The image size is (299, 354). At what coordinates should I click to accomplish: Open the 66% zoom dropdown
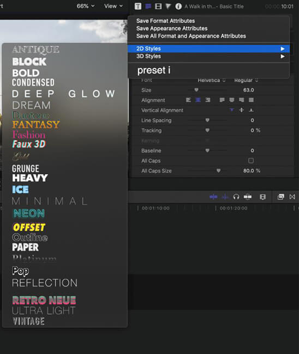click(86, 6)
